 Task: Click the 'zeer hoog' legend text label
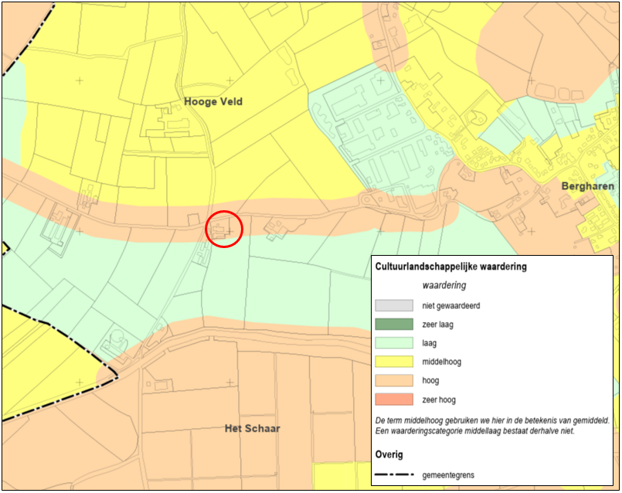440,399
